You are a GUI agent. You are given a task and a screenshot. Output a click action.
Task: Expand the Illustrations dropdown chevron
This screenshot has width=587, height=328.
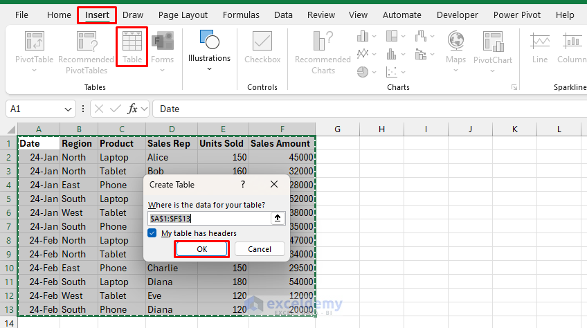209,69
